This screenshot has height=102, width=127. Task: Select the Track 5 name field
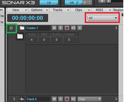38,99
